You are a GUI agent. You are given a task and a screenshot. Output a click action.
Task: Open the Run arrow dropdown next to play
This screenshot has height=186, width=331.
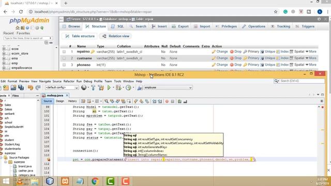coord(113,87)
